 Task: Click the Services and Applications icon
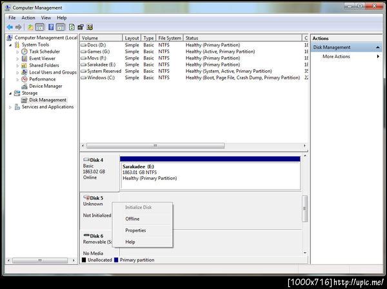17,107
